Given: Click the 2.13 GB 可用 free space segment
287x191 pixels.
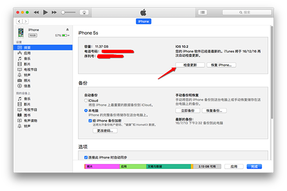Looking at the screenshot, I should coord(207,167).
